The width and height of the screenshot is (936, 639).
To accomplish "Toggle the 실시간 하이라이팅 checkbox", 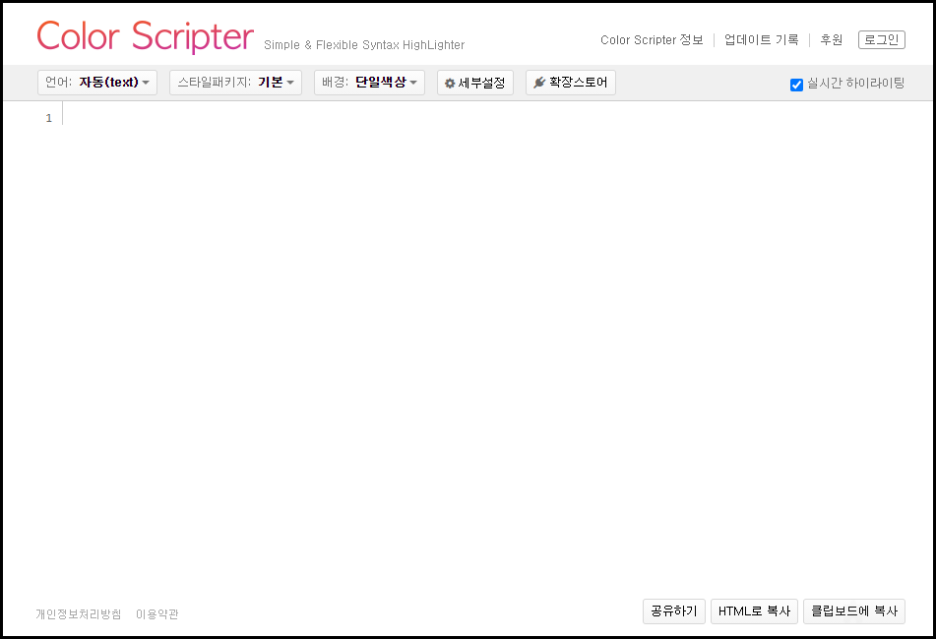I will click(796, 85).
